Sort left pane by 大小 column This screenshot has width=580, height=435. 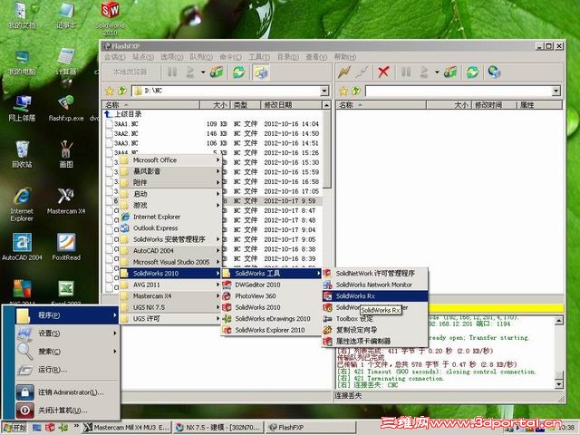click(215, 105)
